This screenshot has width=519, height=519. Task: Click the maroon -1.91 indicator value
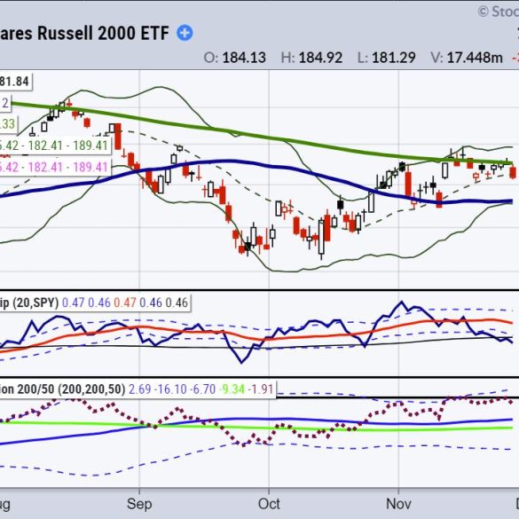coord(261,389)
